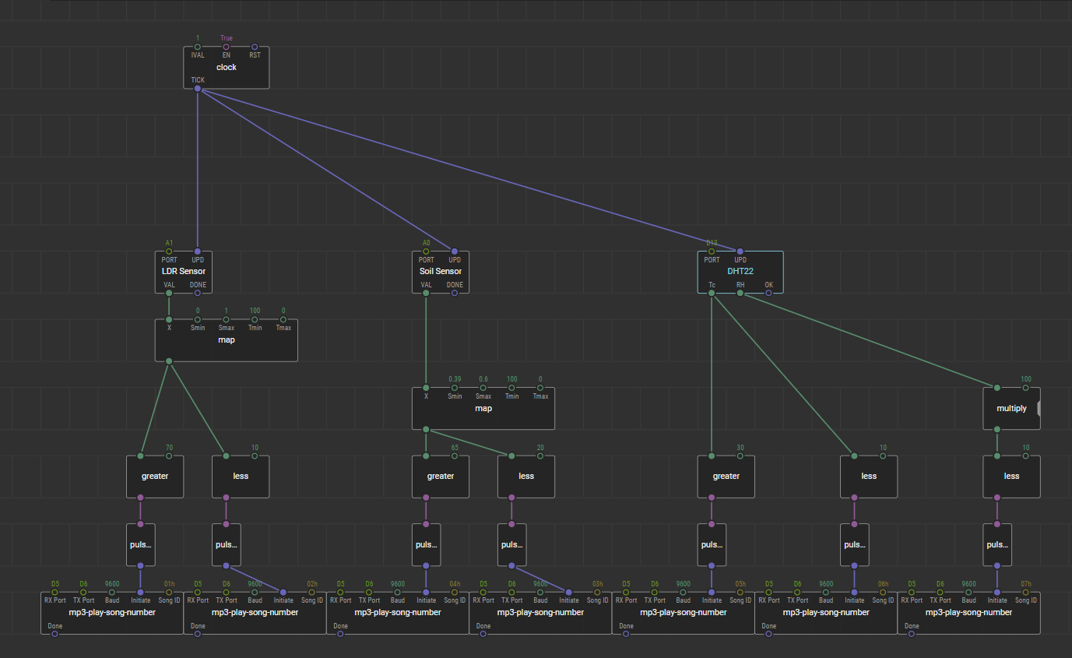Click the threshold pin valued 30 on greater
1072x658 pixels.
740,456
